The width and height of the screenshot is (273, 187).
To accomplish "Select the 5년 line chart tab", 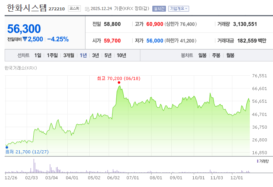I will click(x=108, y=55).
